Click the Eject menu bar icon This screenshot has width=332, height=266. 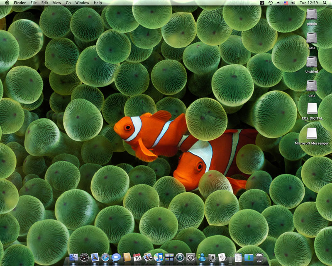(278, 3)
